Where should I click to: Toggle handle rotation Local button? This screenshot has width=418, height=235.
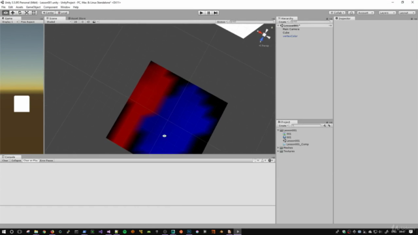tap(63, 13)
